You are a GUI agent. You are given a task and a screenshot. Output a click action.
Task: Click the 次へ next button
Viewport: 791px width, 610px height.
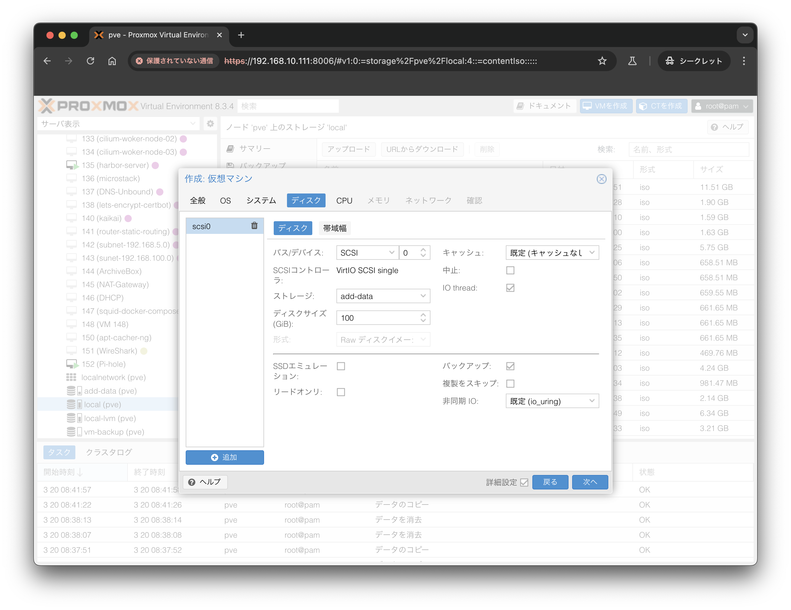pyautogui.click(x=590, y=482)
